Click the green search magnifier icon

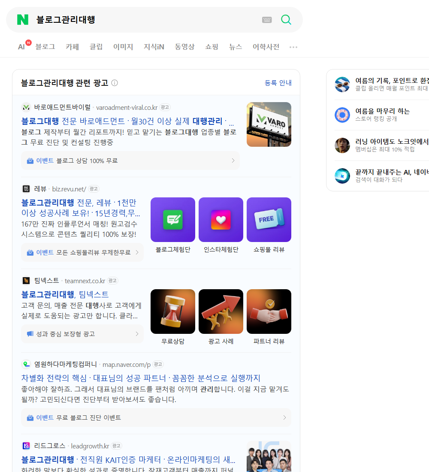[286, 20]
